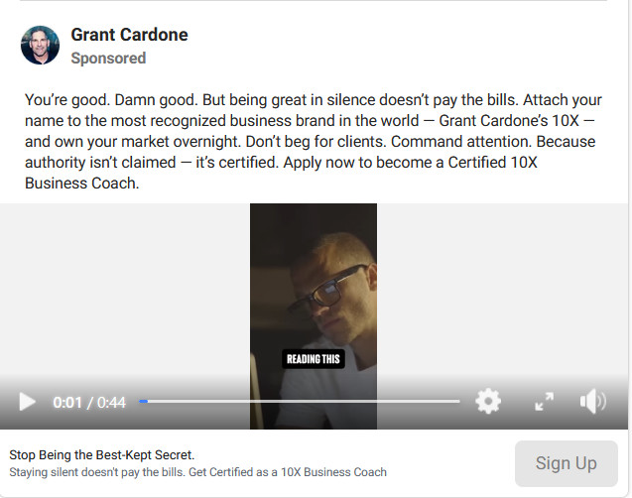Open the "Stop Being the Best-Kept Secret." headline
Image resolution: width=632 pixels, height=498 pixels.
(102, 455)
